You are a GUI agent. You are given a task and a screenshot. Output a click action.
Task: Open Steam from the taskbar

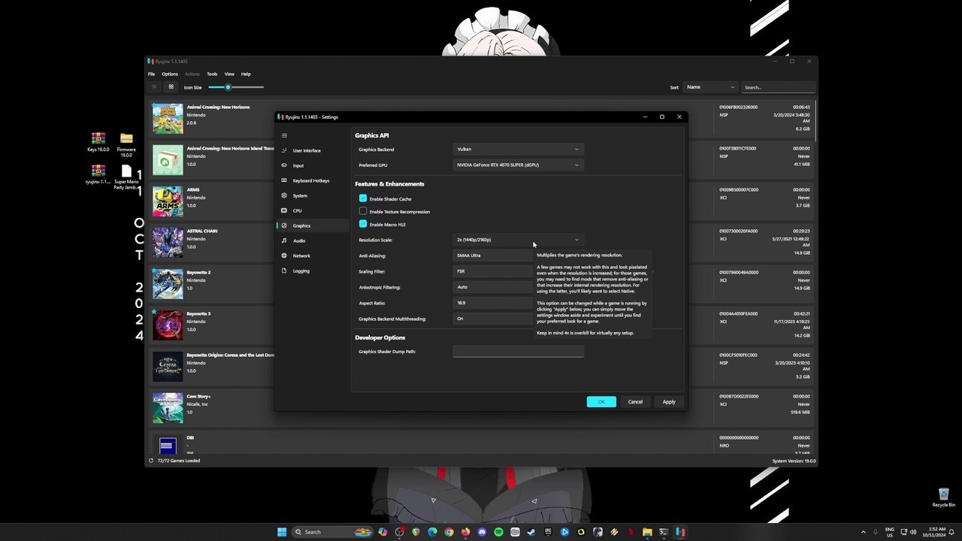click(x=531, y=532)
